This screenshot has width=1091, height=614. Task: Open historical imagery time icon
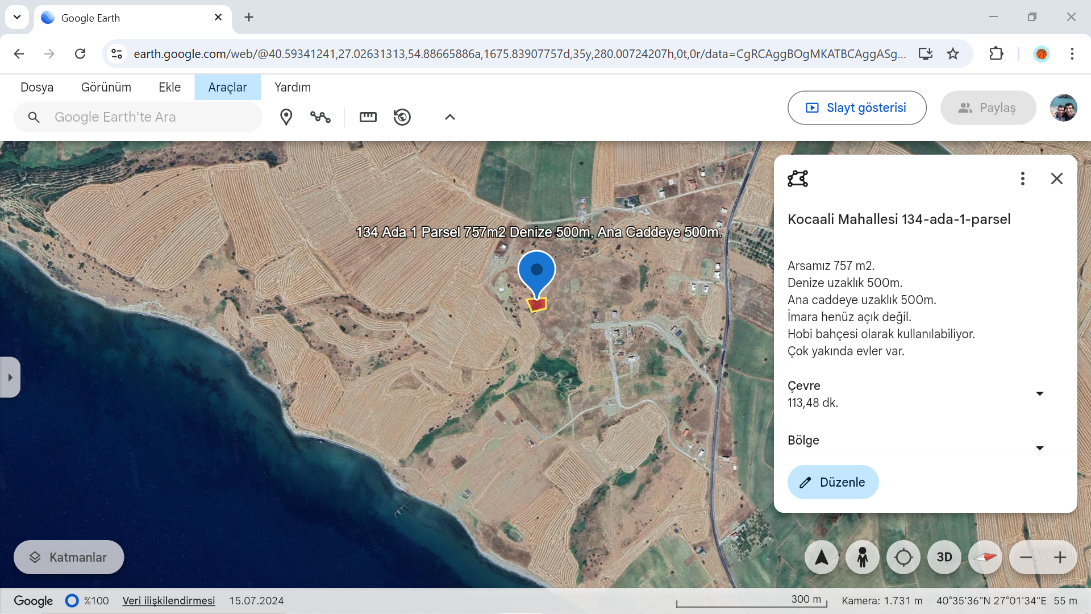[402, 117]
